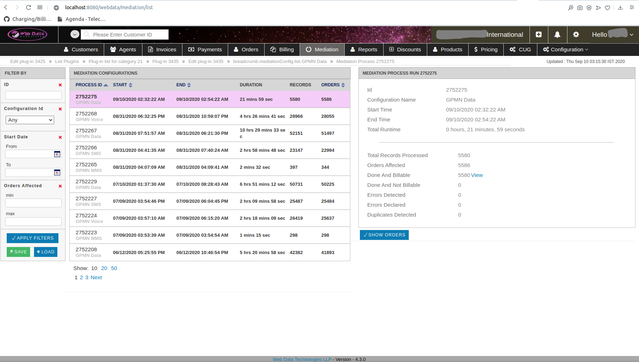Open the From date calendar picker
Image resolution: width=639 pixels, height=362 pixels.
tap(57, 154)
